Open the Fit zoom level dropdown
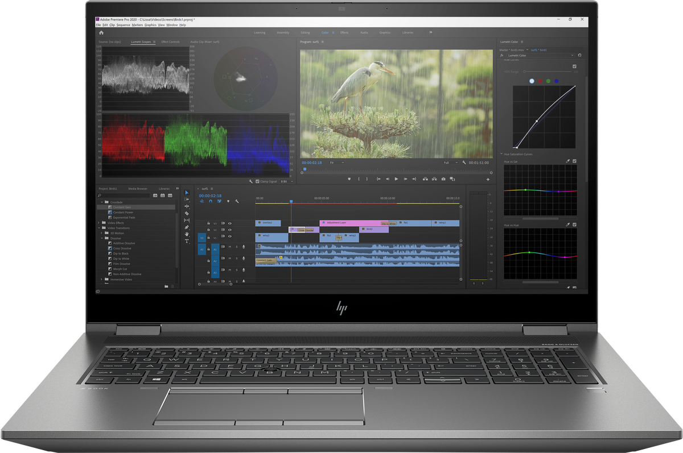 (x=336, y=163)
